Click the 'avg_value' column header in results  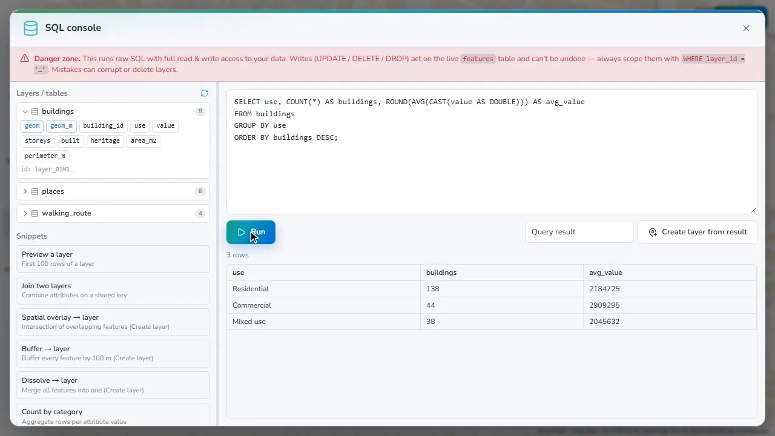coord(670,272)
